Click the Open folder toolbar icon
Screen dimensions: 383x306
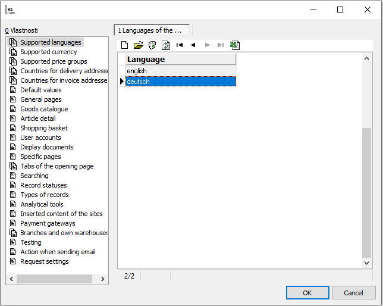pos(138,45)
